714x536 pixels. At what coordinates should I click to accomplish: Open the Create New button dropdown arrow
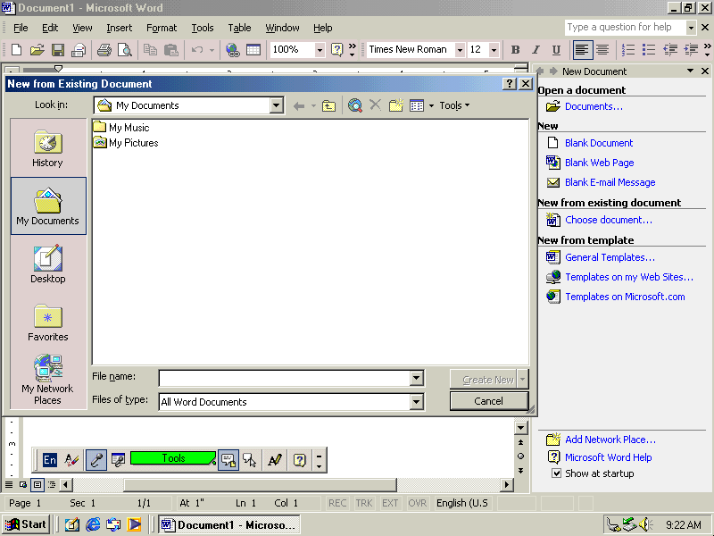pyautogui.click(x=523, y=379)
